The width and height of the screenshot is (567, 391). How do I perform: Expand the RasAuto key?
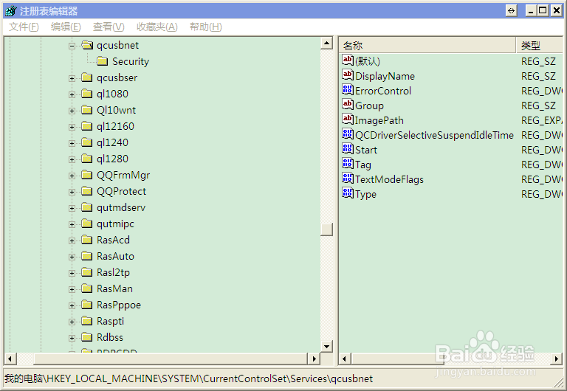72,257
